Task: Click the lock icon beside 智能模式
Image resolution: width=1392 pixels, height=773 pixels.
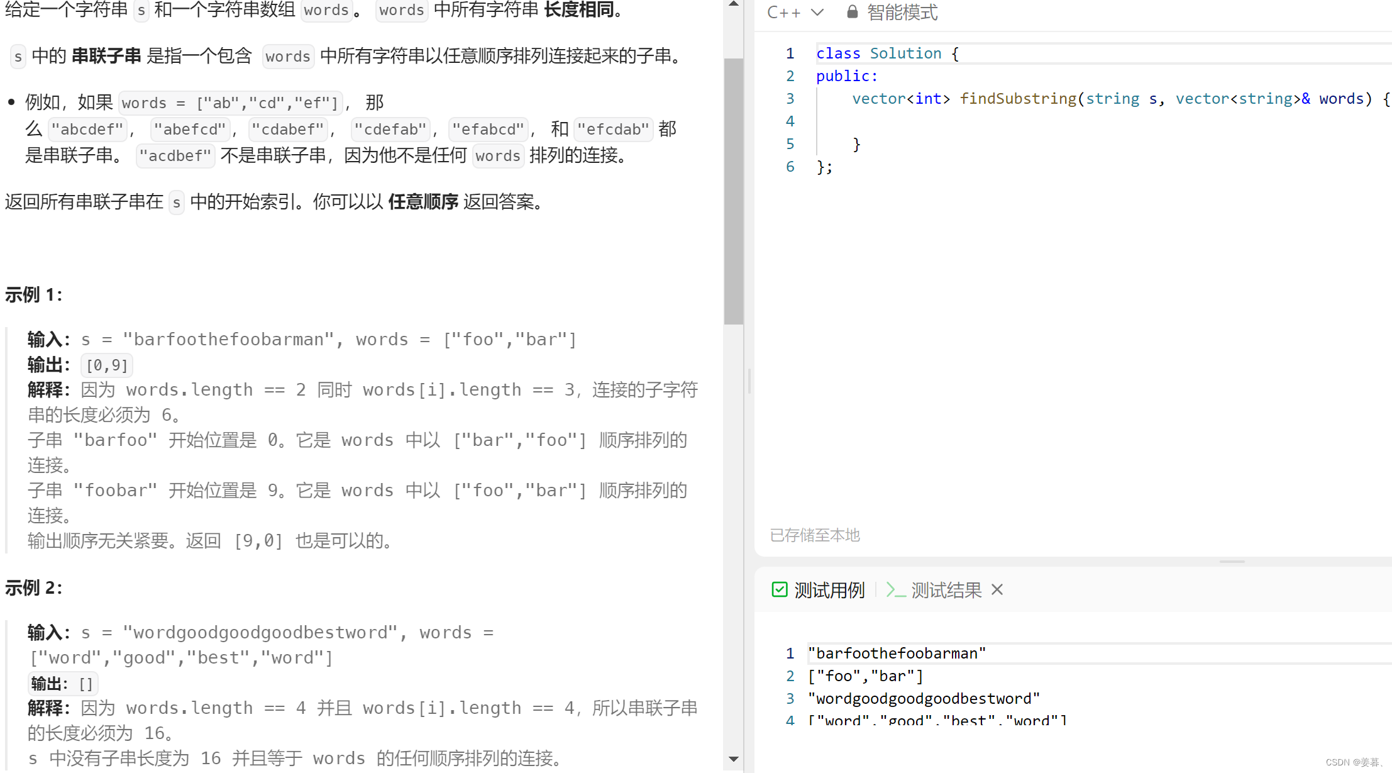Action: [x=852, y=12]
